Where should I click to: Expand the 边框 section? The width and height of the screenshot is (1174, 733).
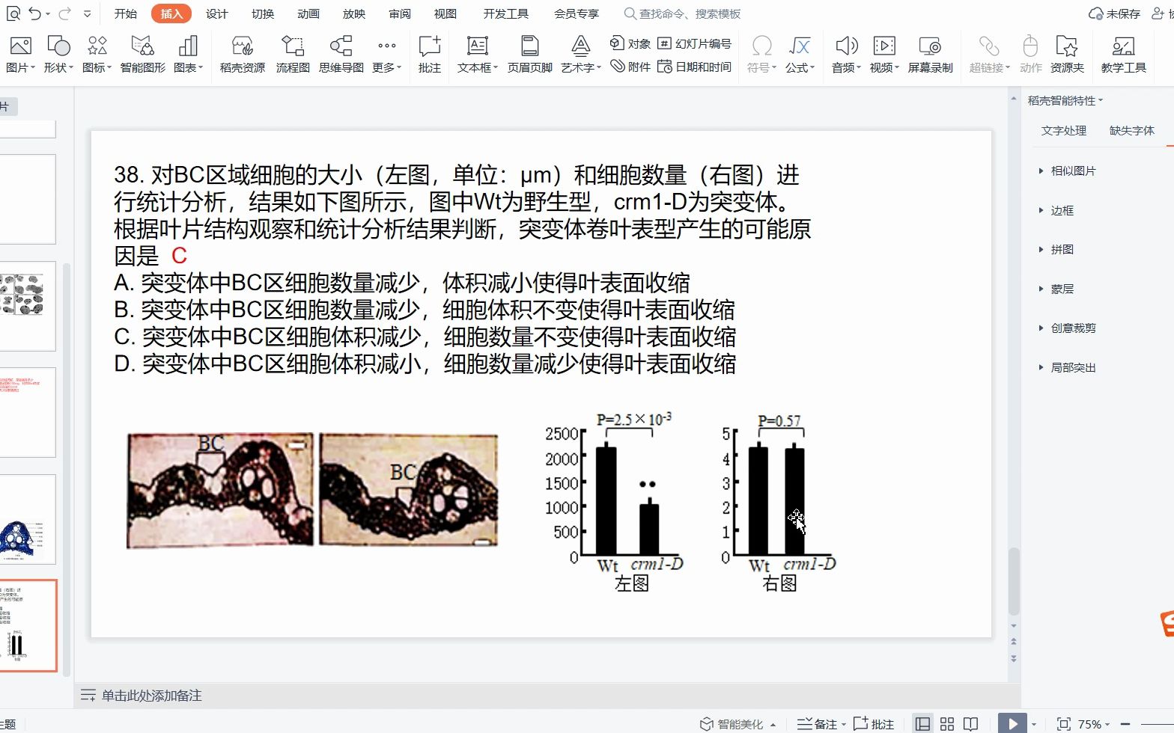[1056, 210]
